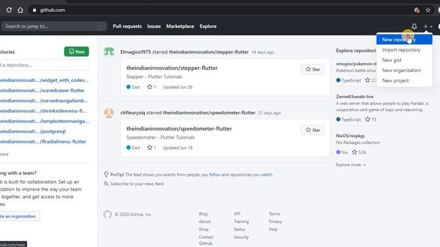This screenshot has width=440, height=247.
Task: Go to the browser home page icon
Action: click(20, 10)
